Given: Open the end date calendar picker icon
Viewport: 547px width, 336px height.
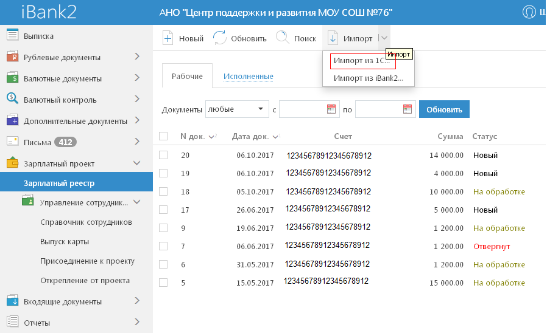Looking at the screenshot, I should (408, 109).
